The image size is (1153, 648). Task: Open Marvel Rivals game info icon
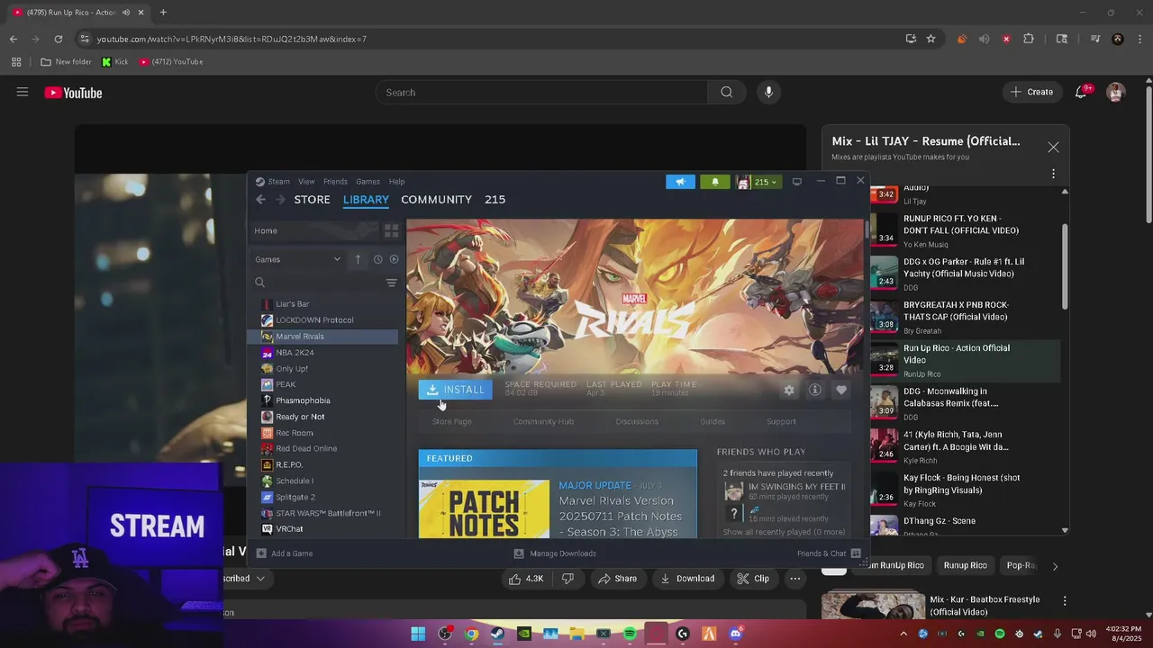tap(815, 390)
